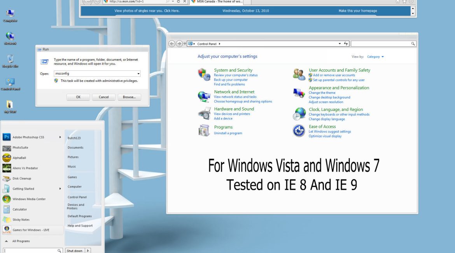
Task: Click the Clock, Language, and Region icon
Action: click(x=299, y=114)
